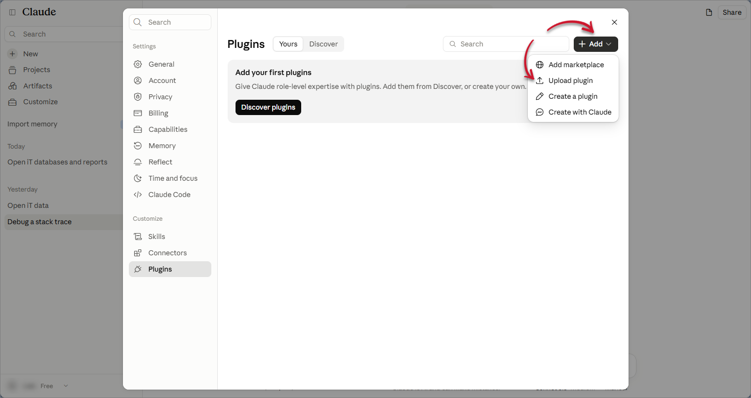Click the document icon next to Share
The width and height of the screenshot is (751, 398).
[709, 12]
